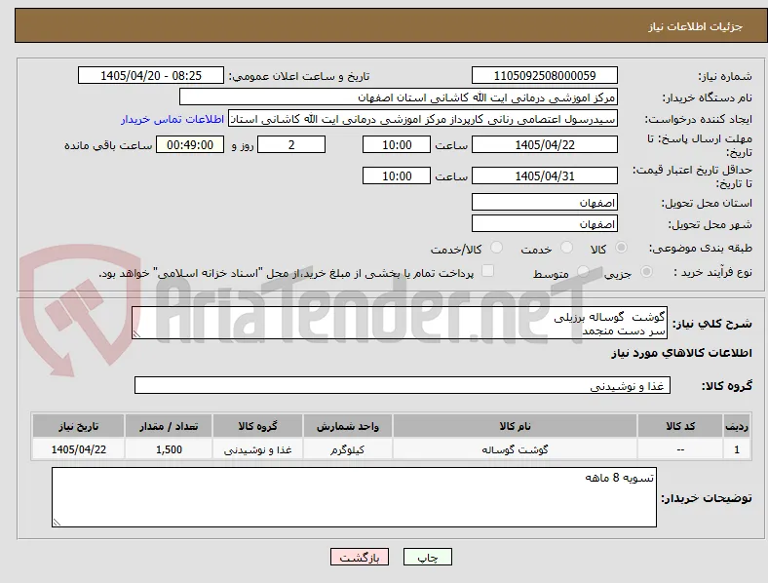Click the goods group field غذا و نوشیدنی

point(403,385)
